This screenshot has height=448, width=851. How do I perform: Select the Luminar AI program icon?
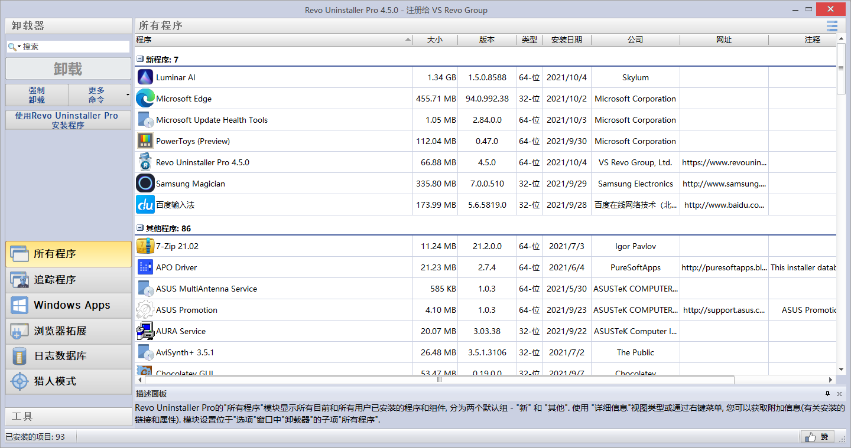coord(145,77)
